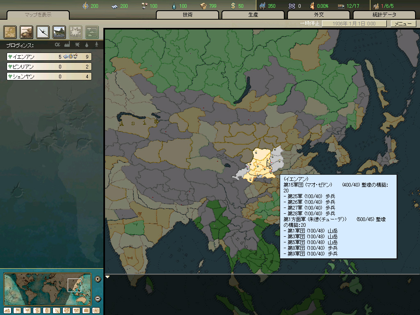Switch to the weather map mode icon

coord(27,311)
